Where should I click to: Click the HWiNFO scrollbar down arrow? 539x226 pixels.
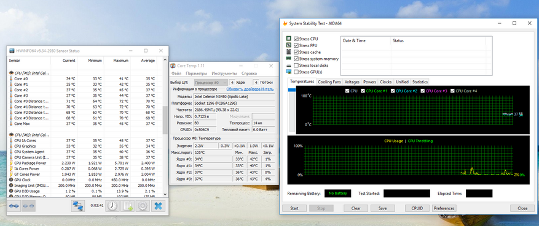pyautogui.click(x=165, y=195)
